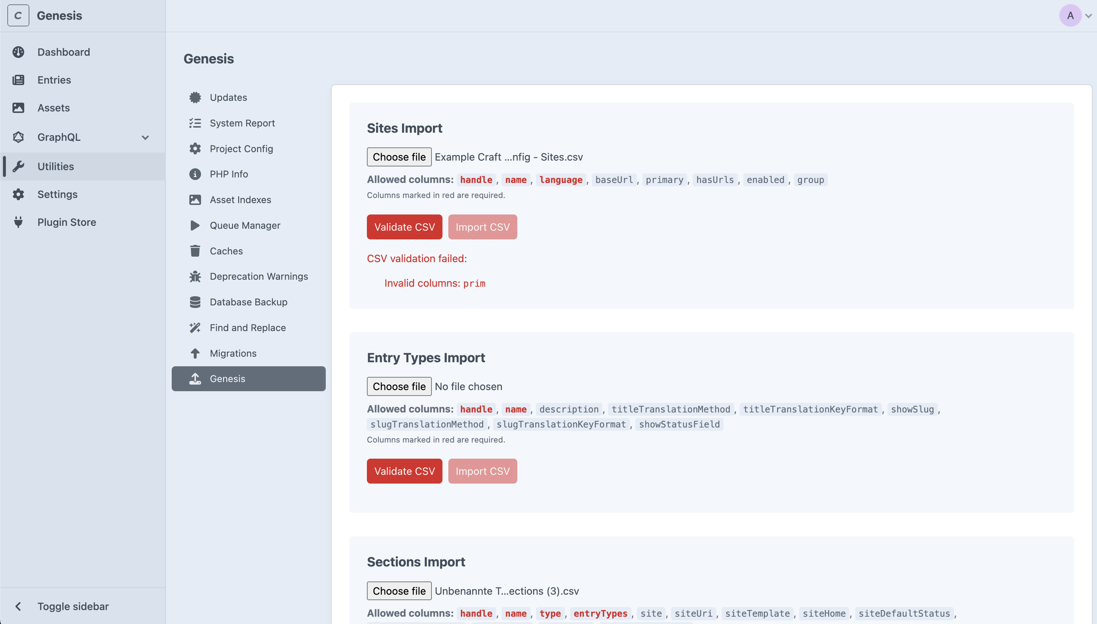The height and width of the screenshot is (624, 1097).
Task: Open Find and Replace utility
Action: (x=247, y=327)
